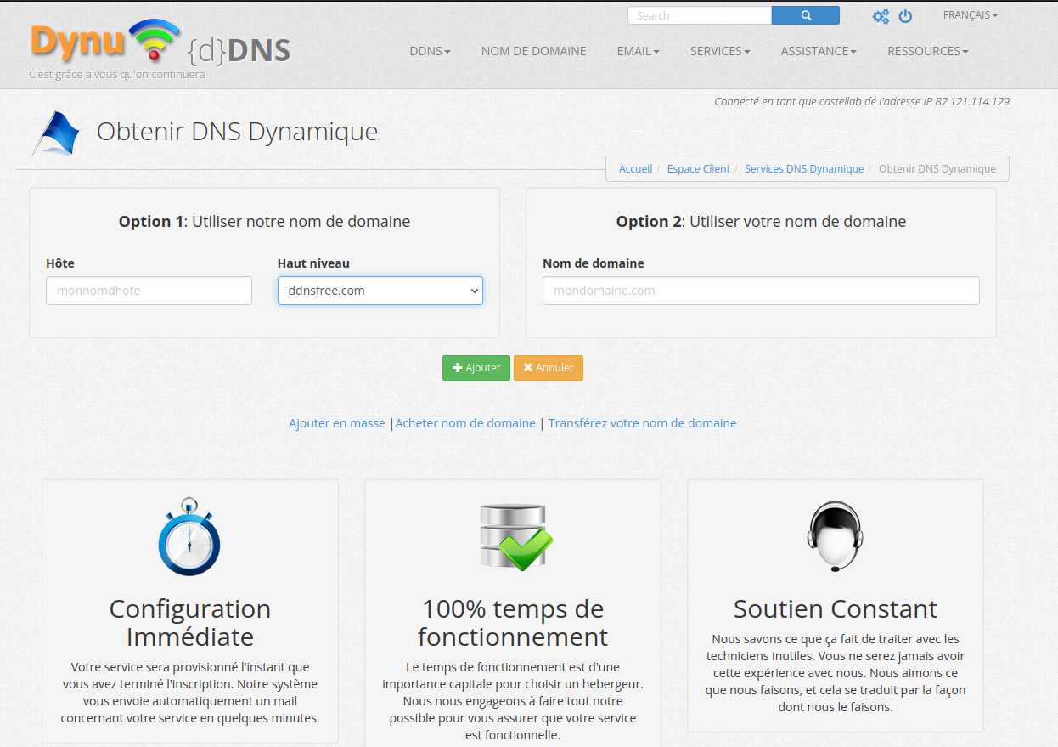The height and width of the screenshot is (747, 1058).
Task: Open the SERVICES menu
Action: pos(719,51)
